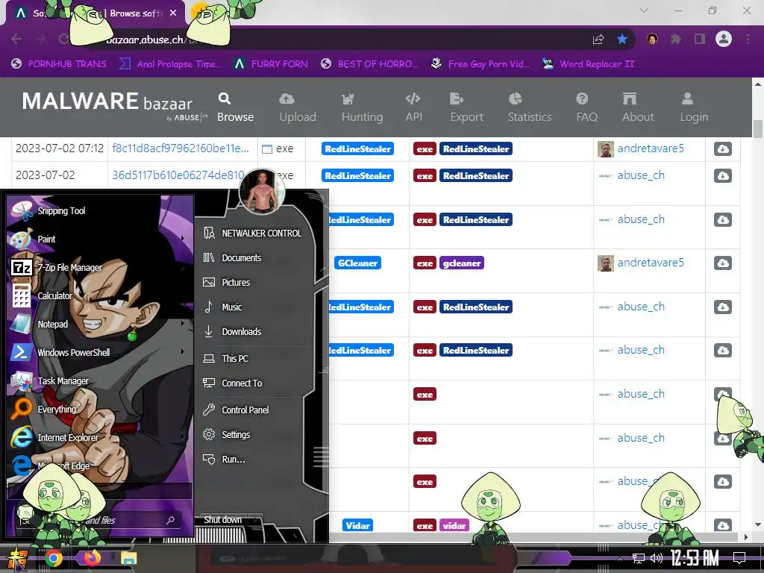Click the share page icon in address bar

point(598,39)
